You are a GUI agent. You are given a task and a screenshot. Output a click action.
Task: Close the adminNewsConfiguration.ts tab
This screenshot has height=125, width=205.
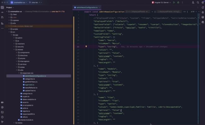point(99,8)
